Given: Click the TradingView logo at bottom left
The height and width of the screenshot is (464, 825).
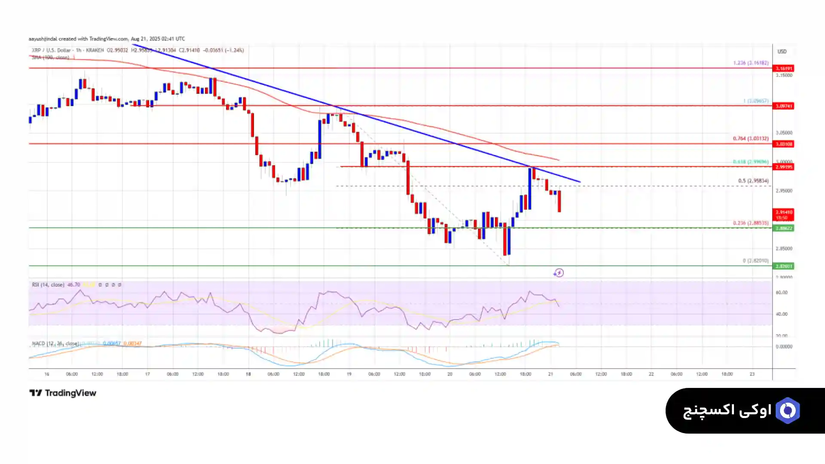Looking at the screenshot, I should [x=63, y=393].
